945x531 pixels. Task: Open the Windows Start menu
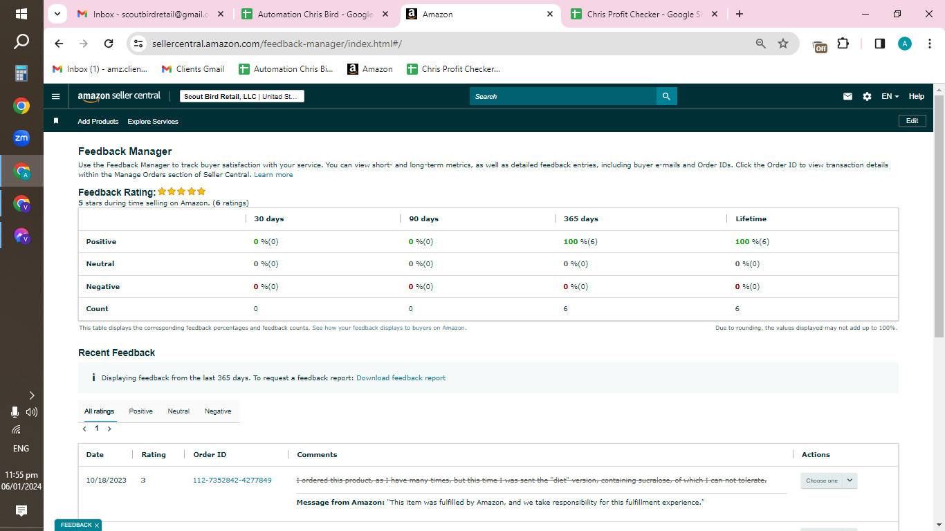coord(21,14)
